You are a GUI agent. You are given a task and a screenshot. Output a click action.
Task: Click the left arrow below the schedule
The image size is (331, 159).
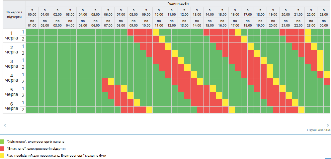click(x=5, y=125)
